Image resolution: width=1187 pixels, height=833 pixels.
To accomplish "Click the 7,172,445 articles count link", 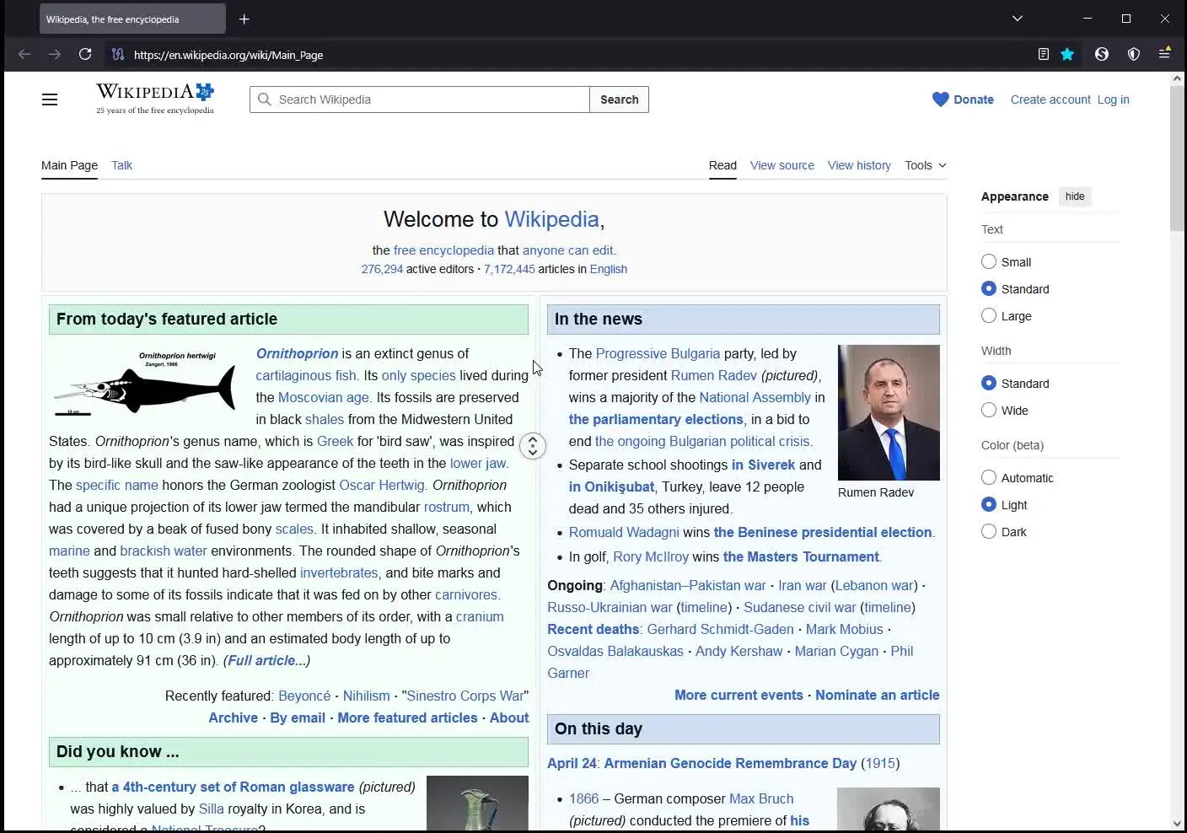I will pyautogui.click(x=509, y=269).
